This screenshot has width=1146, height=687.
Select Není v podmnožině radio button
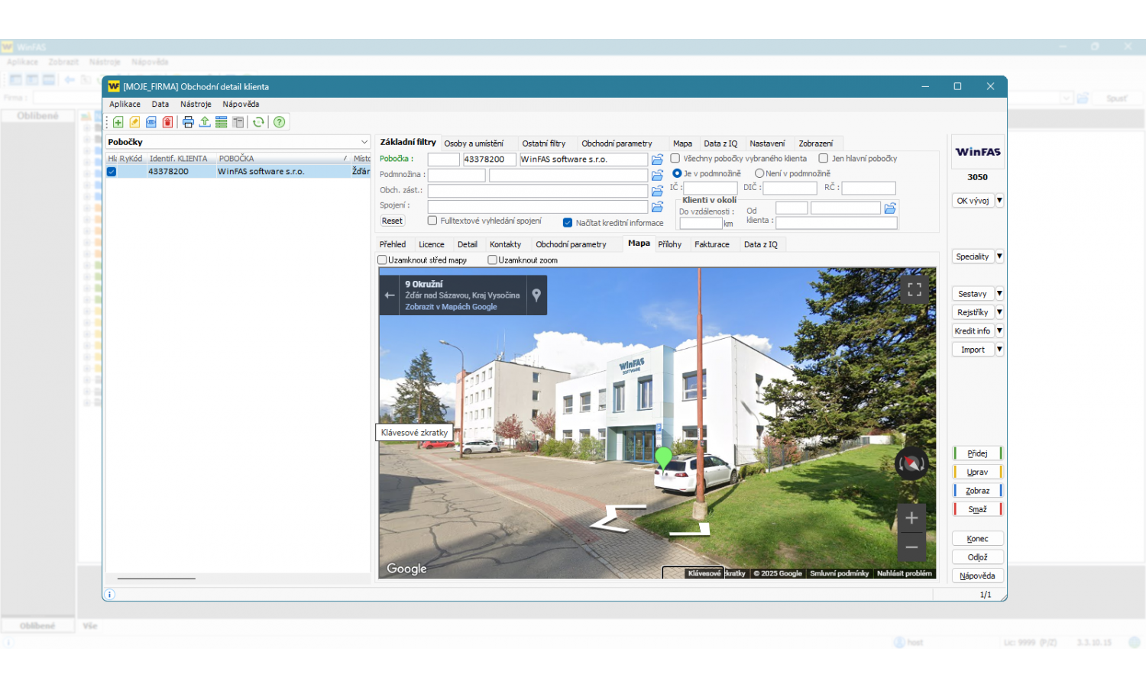[759, 173]
